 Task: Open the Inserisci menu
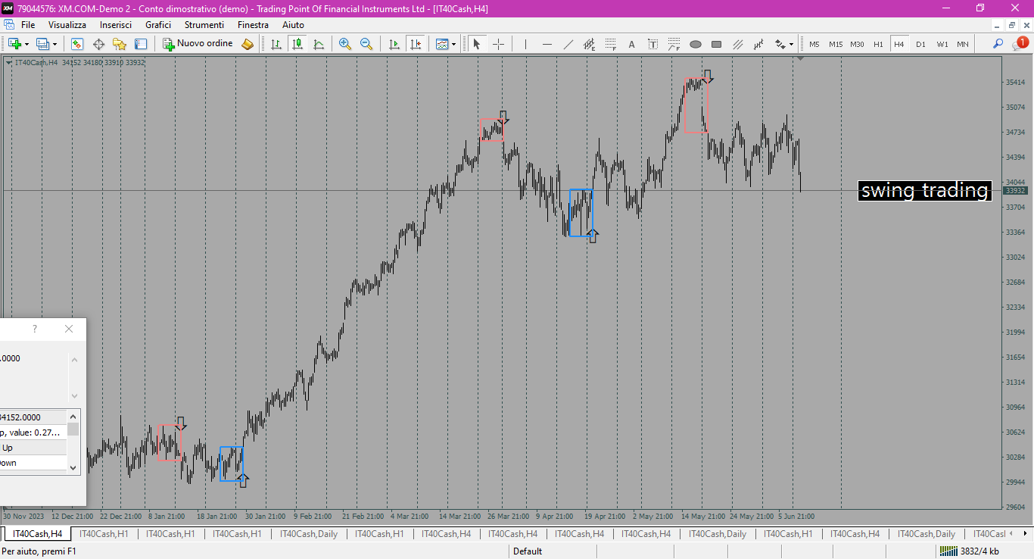pyautogui.click(x=116, y=25)
